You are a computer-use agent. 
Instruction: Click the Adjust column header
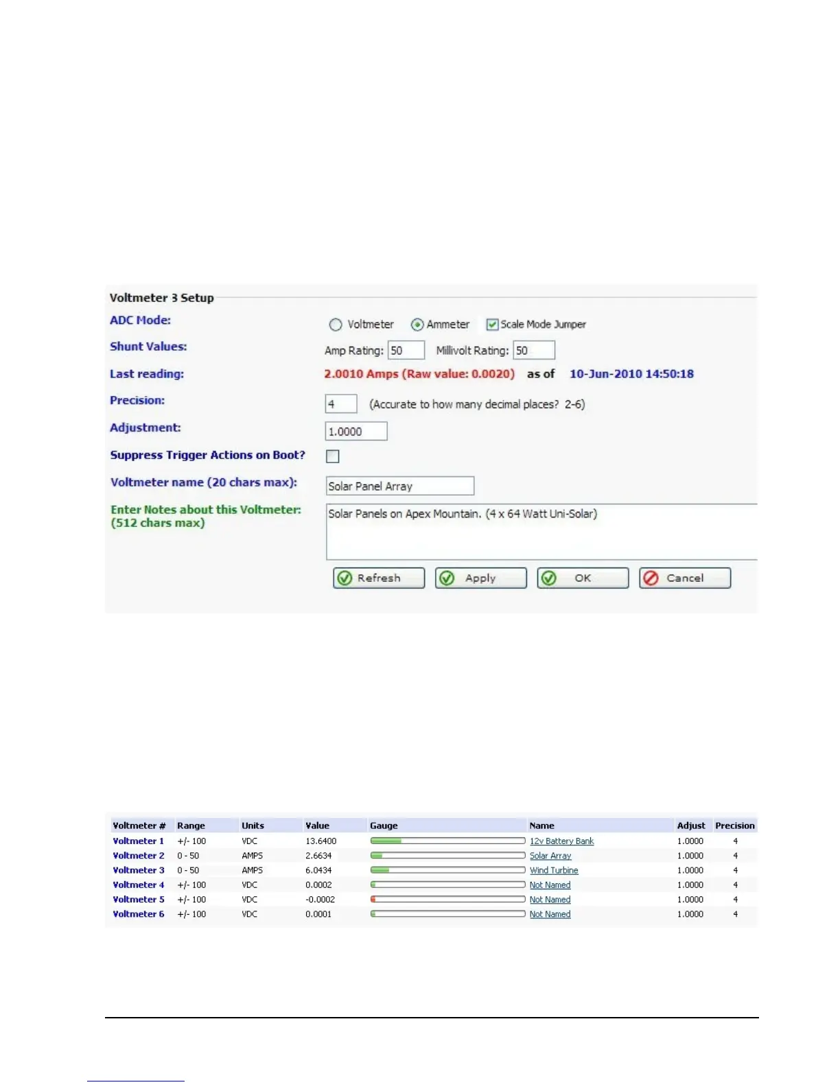click(691, 826)
